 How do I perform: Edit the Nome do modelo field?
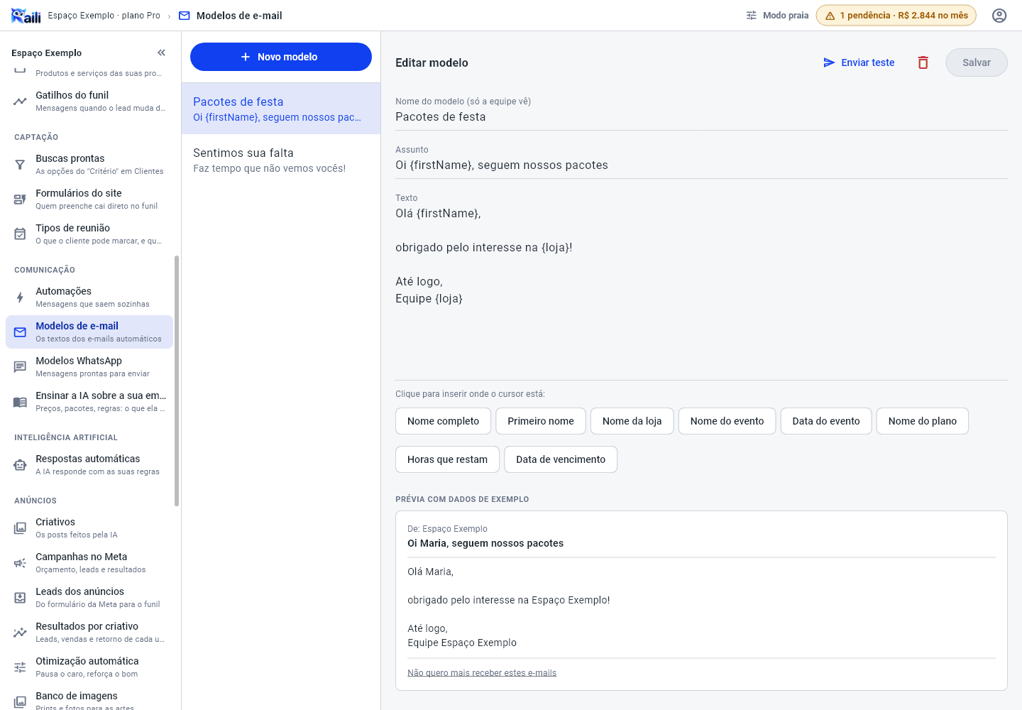[701, 117]
